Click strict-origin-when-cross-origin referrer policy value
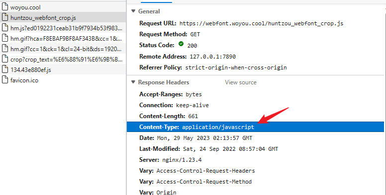 (236, 67)
